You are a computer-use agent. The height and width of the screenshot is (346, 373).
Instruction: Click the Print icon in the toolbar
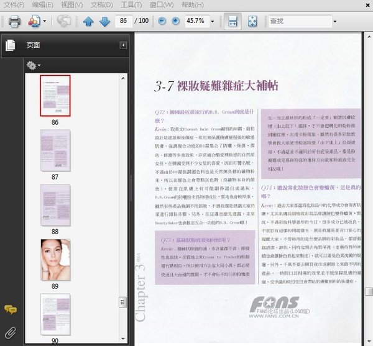(14, 21)
